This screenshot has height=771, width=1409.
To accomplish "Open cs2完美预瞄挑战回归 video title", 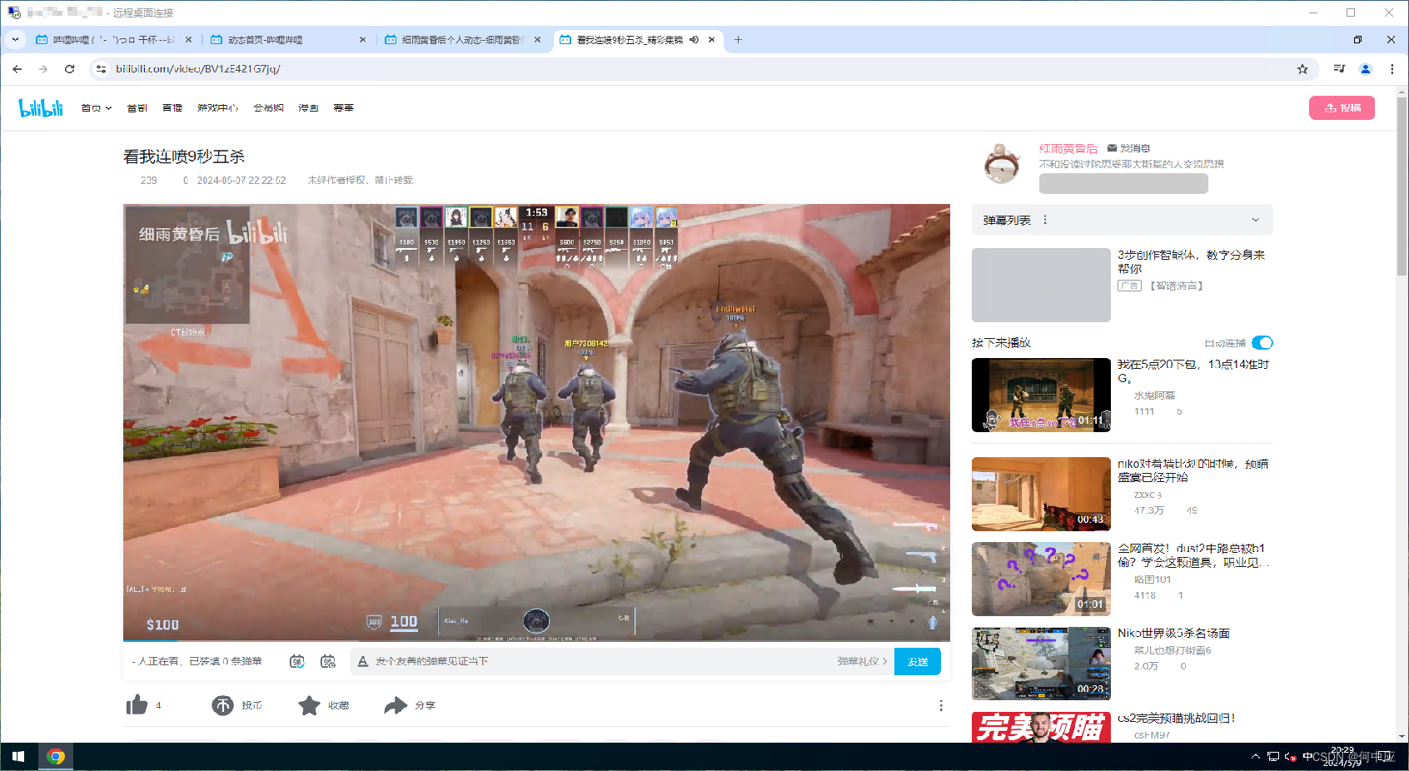I will point(1176,718).
